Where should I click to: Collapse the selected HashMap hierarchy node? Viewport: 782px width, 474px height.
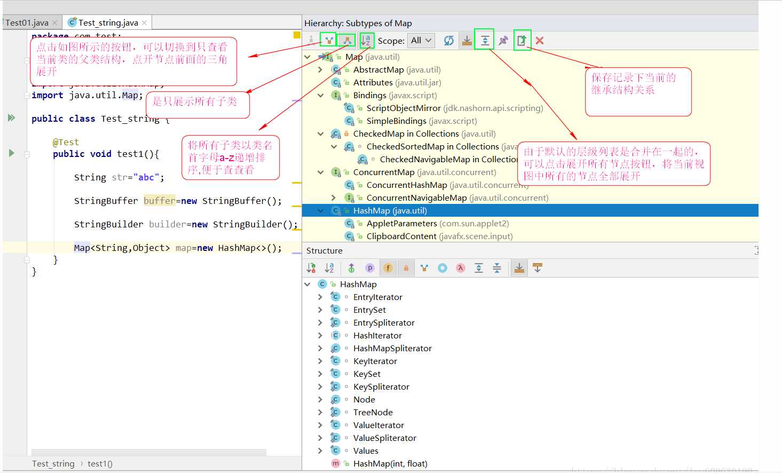click(321, 210)
